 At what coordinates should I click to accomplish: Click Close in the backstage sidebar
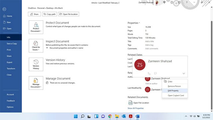pyautogui.click(x=9, y=75)
